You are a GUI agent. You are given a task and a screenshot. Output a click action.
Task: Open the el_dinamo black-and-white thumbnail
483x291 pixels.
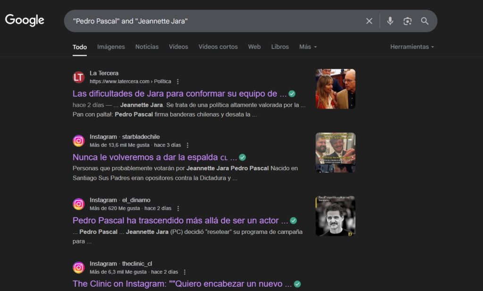click(335, 216)
